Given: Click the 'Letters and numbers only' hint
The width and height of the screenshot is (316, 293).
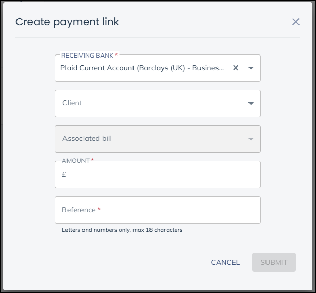Looking at the screenshot, I should [x=122, y=230].
